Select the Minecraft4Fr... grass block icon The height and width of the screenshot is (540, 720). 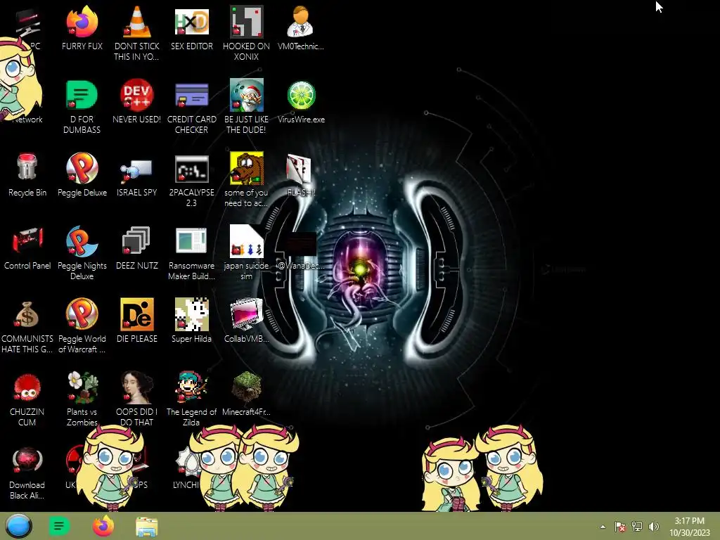pos(247,387)
